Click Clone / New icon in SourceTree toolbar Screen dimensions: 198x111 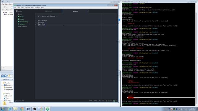point(5,8)
